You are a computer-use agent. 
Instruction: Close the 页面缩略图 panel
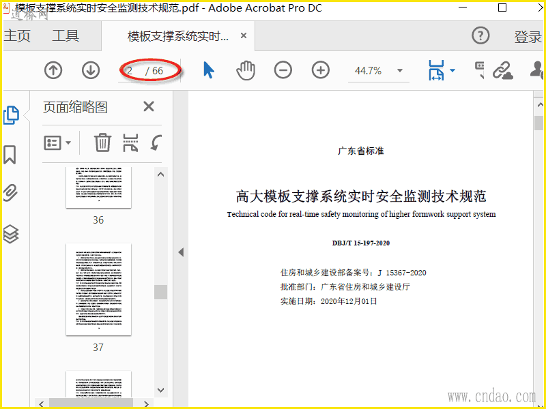(x=149, y=106)
